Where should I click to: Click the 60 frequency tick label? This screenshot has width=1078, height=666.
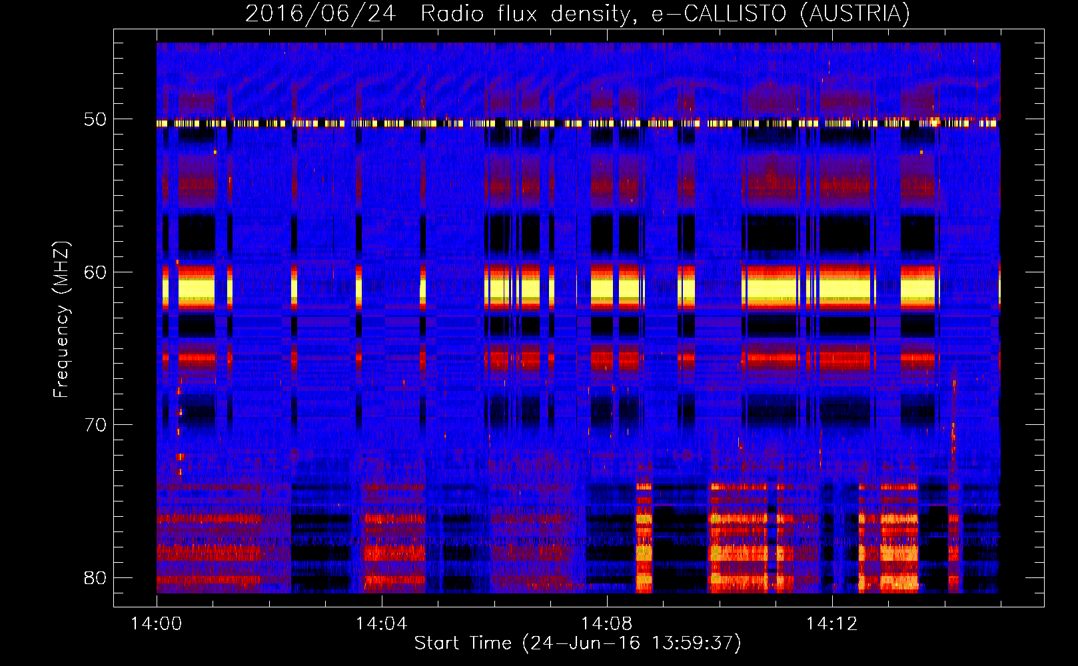[x=95, y=272]
